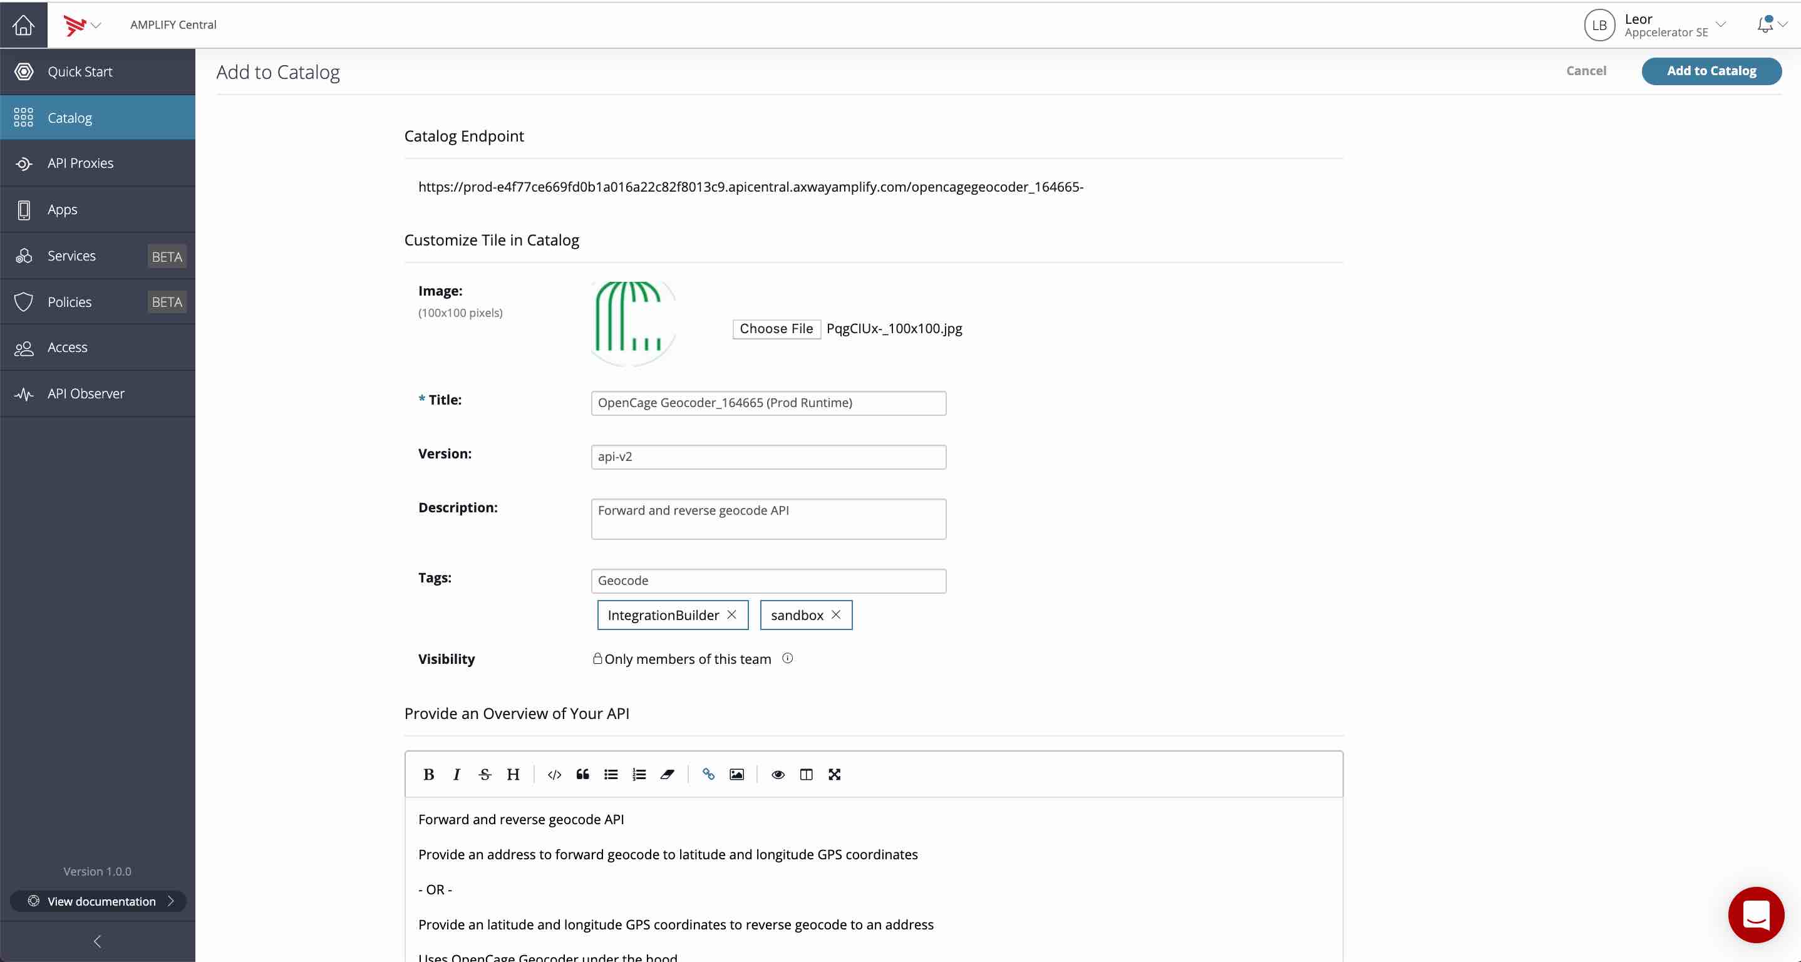Focus the Title input field
1801x962 pixels.
click(768, 403)
